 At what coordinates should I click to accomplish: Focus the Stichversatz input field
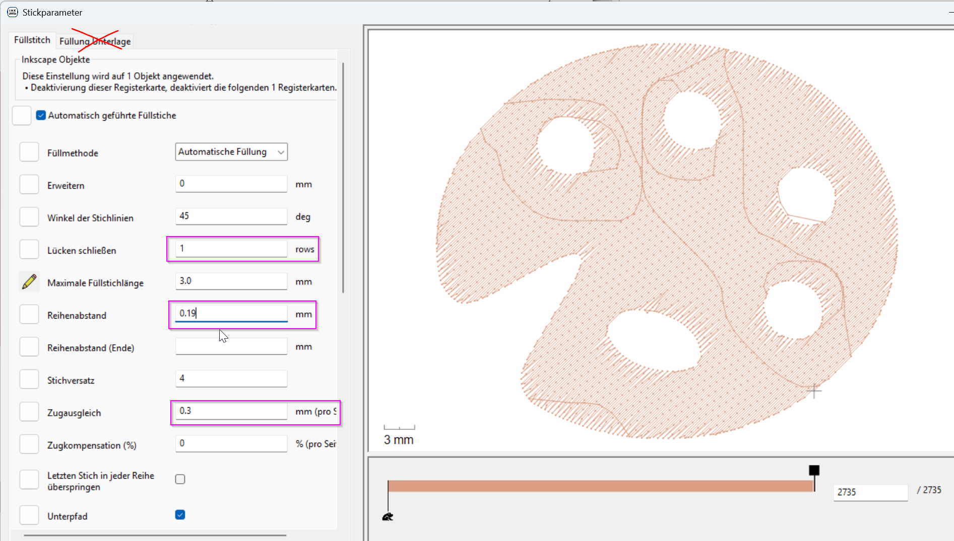coord(231,378)
